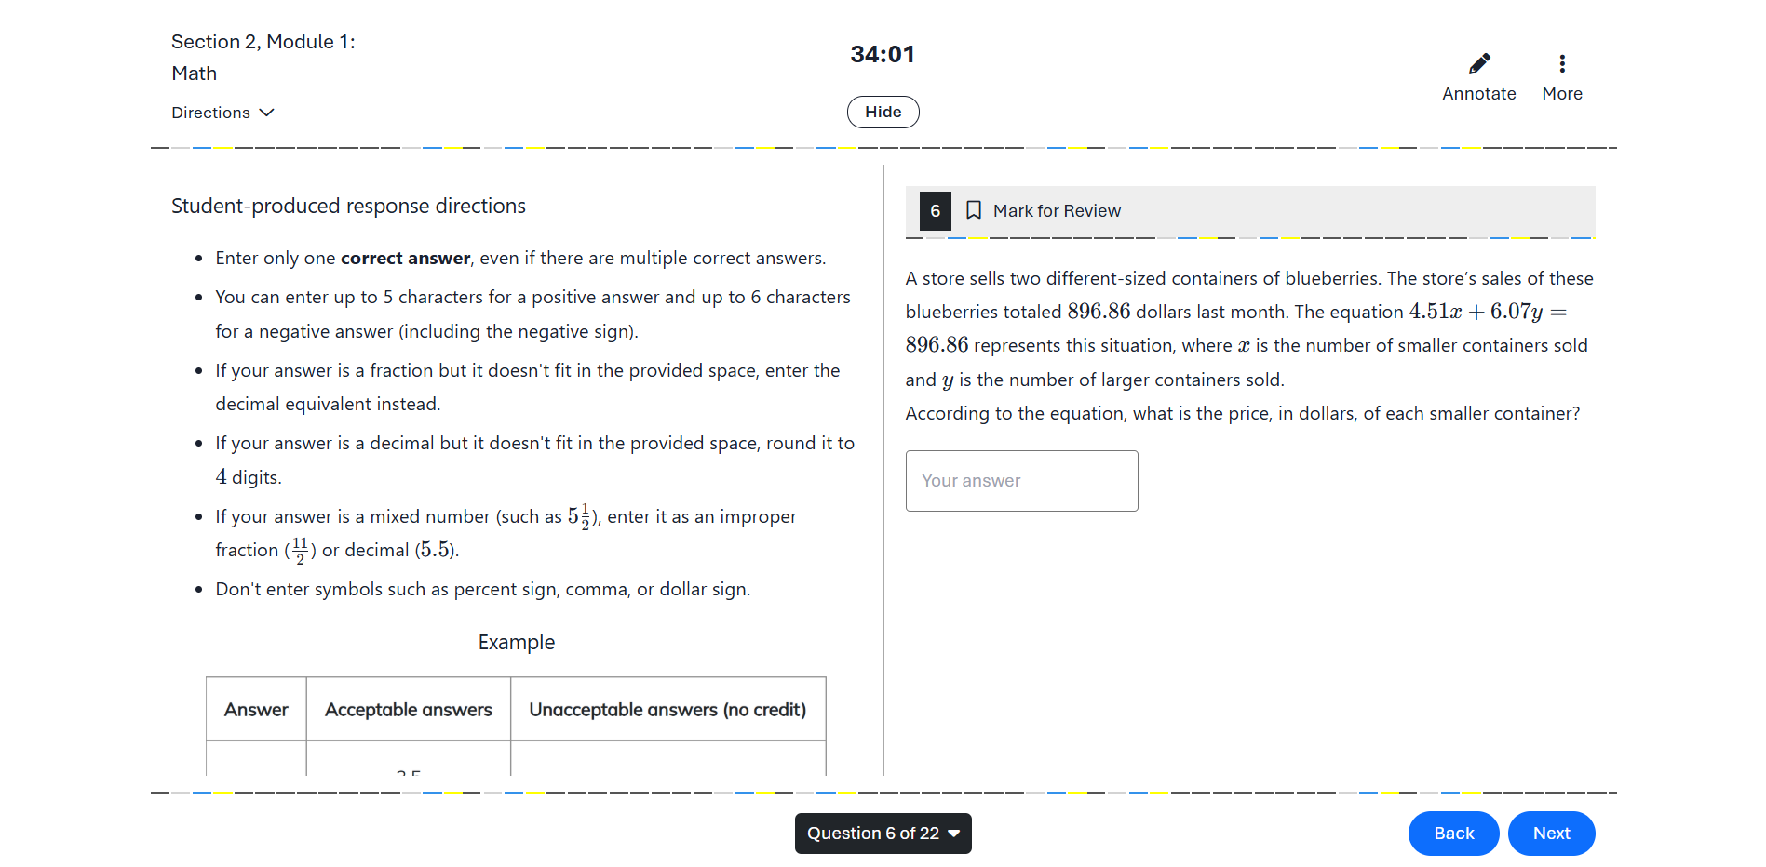
Task: Click the Section 2, Module 1 Math heading
Action: click(x=263, y=58)
